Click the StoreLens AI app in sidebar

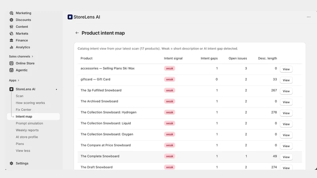click(x=25, y=89)
